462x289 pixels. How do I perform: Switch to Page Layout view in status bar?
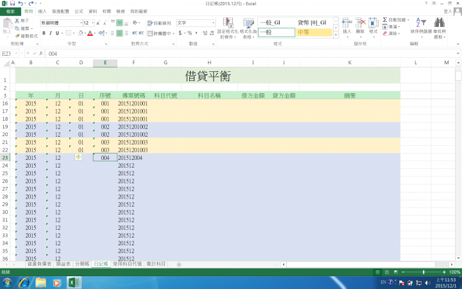tap(386, 272)
